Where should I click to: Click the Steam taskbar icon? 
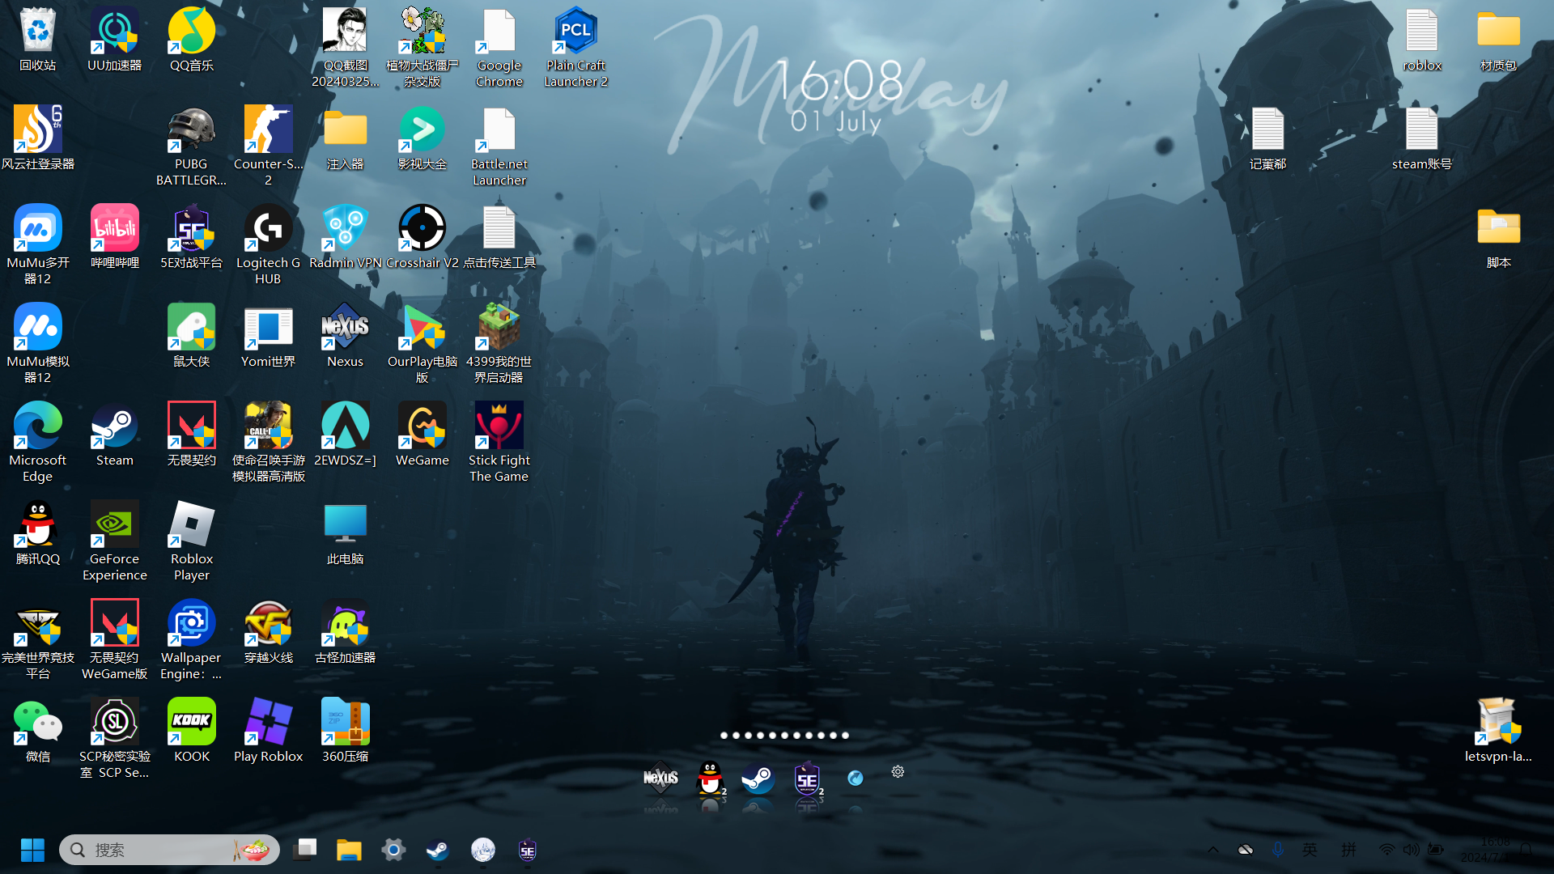click(x=438, y=850)
